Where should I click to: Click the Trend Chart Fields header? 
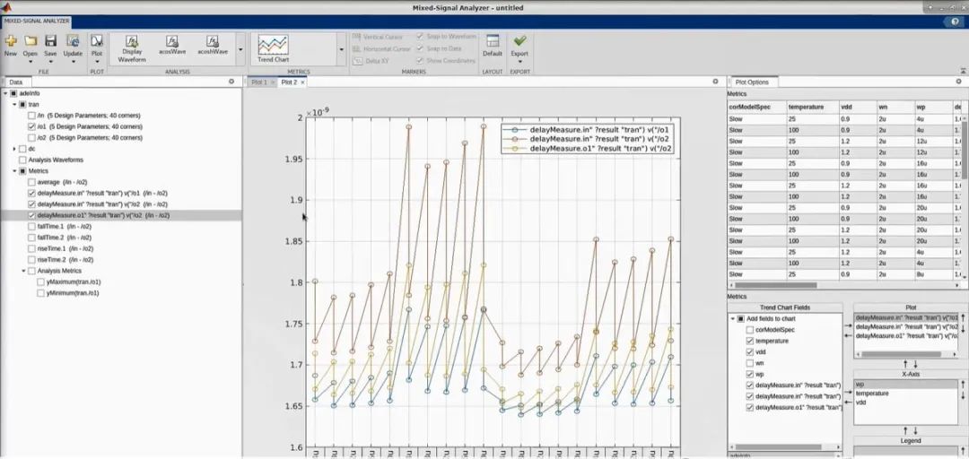click(x=784, y=307)
